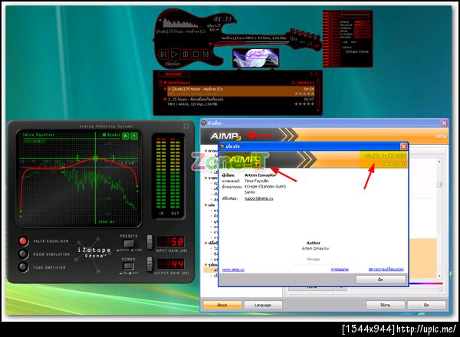
Task: Click the second green square button beside Bypass
Action: click(134, 136)
